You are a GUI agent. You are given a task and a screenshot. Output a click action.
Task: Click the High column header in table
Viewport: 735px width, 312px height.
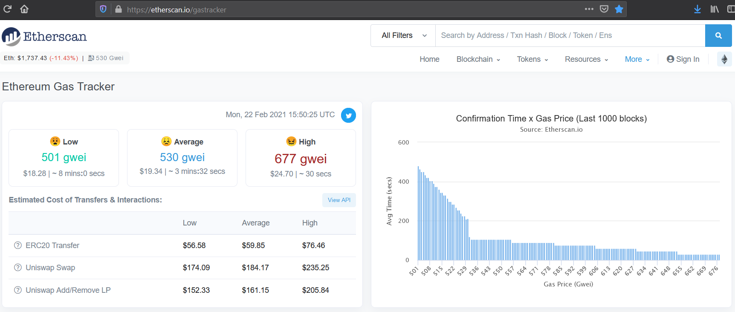coord(310,223)
